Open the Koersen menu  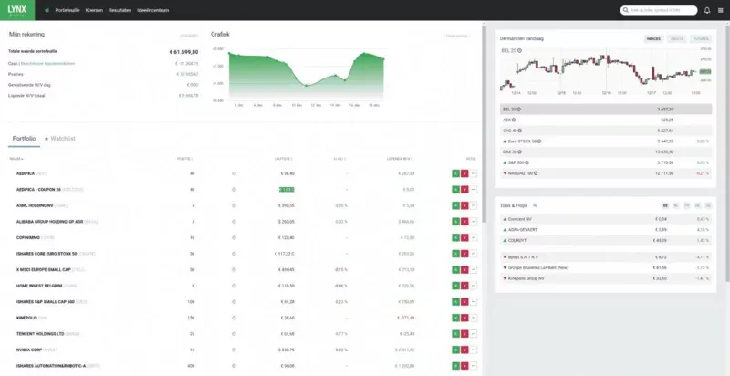(x=94, y=10)
